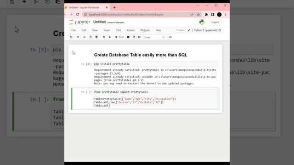Click the Note: restart the kernel output line
This screenshot has height=165, width=294.
click(144, 83)
